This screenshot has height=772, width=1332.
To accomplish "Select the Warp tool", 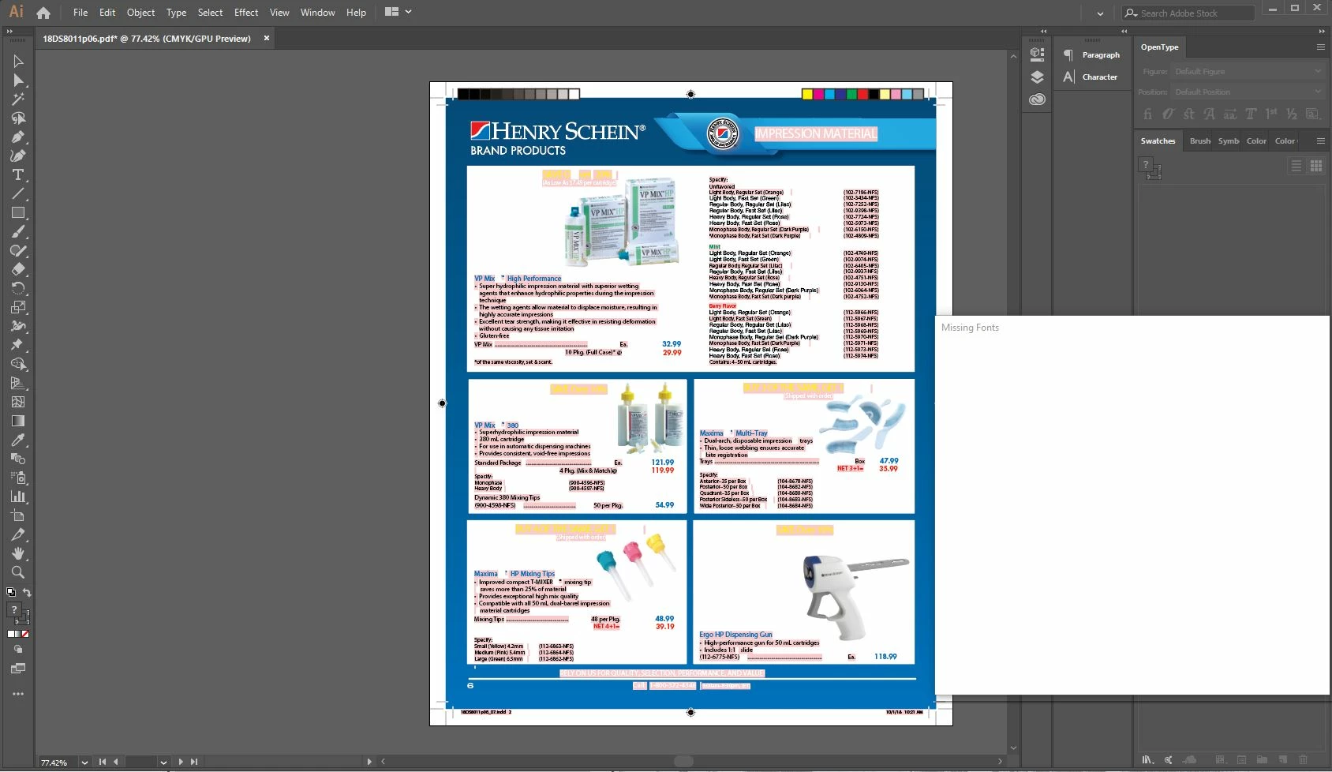I will coord(18,327).
